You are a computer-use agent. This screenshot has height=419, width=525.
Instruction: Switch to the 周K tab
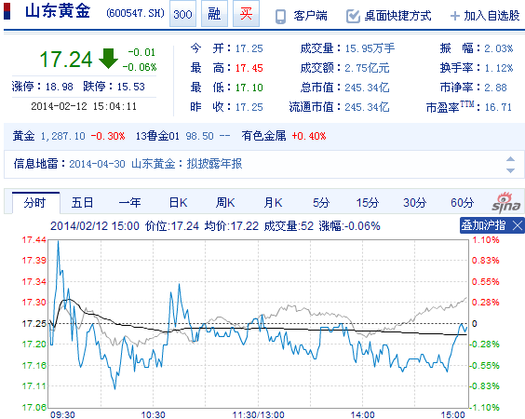pyautogui.click(x=225, y=203)
